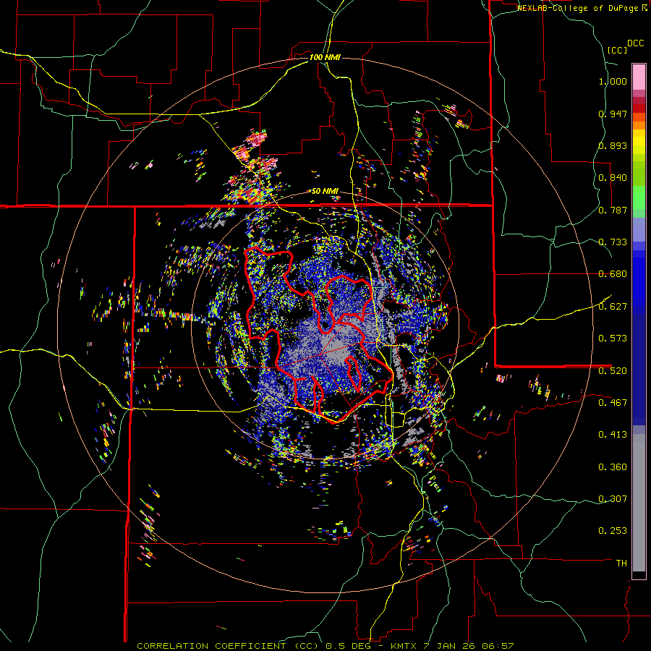The width and height of the screenshot is (651, 651).
Task: Select the 0.787 legend value
Action: coord(613,210)
